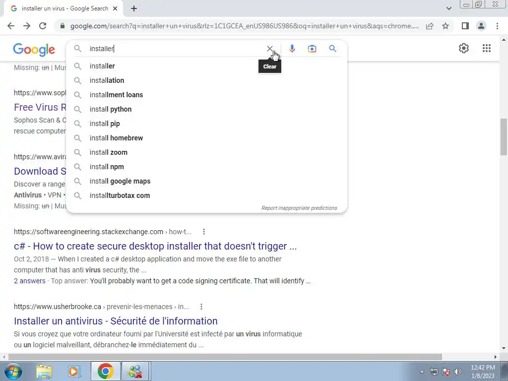The width and height of the screenshot is (508, 381).
Task: Open options for the usherbrooke result
Action: [201, 307]
